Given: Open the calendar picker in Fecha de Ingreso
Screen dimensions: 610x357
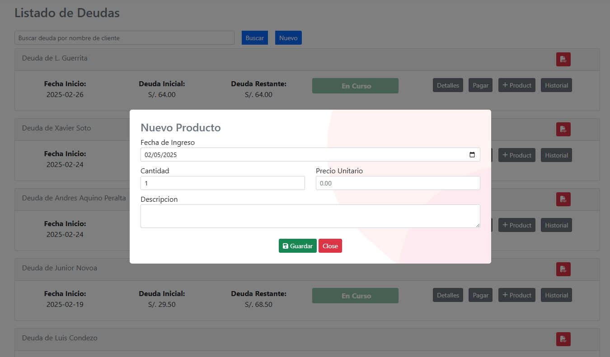Looking at the screenshot, I should click(472, 155).
